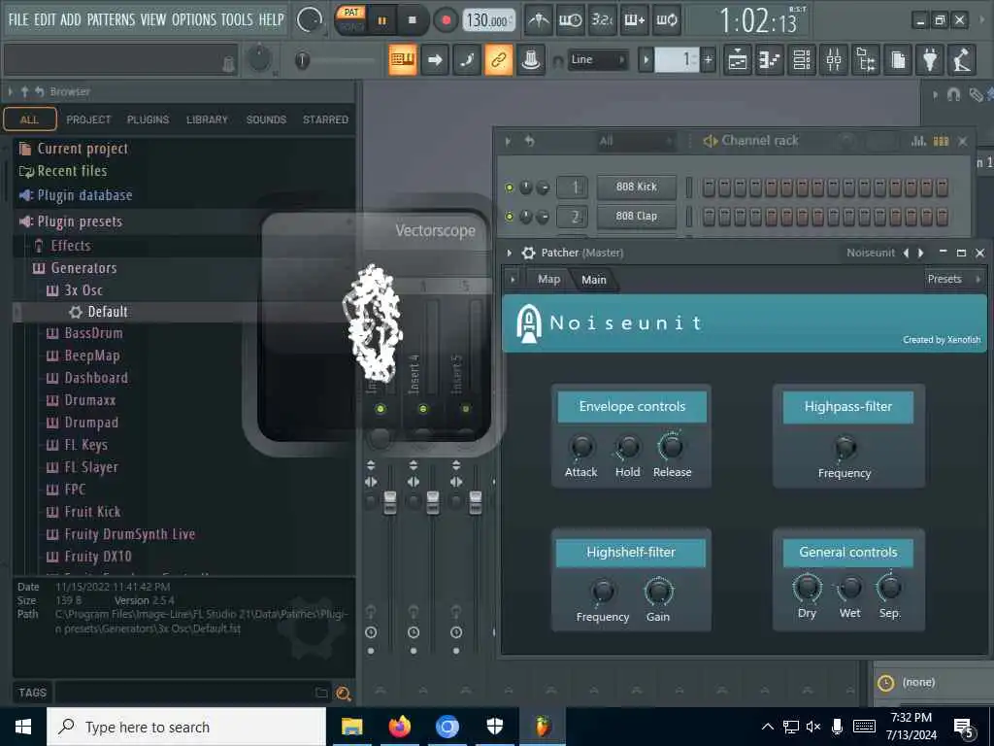Click the Highpass-filter Frequency knob
This screenshot has width=994, height=746.
845,448
